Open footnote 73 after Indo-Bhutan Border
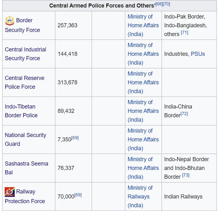This screenshot has height=211, width=220. [x=186, y=175]
